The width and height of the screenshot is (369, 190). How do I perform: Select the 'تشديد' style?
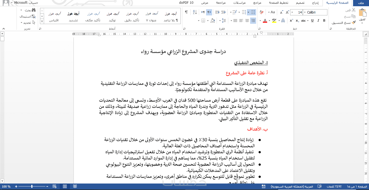click(73, 17)
